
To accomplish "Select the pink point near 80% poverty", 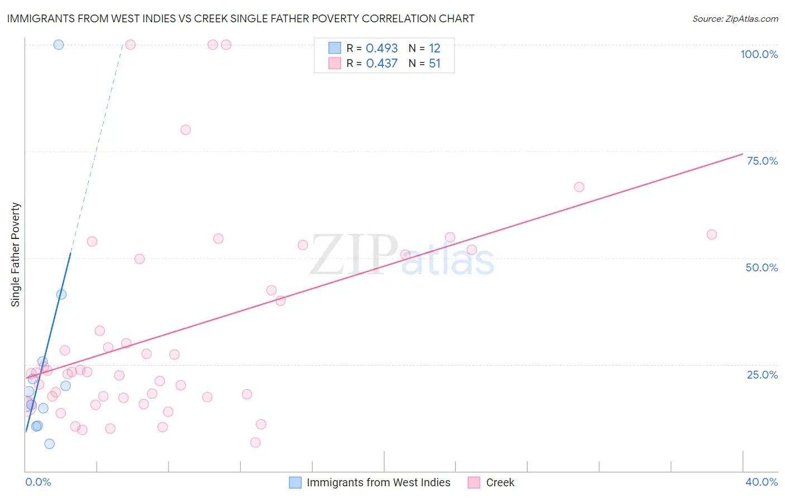I will [185, 130].
